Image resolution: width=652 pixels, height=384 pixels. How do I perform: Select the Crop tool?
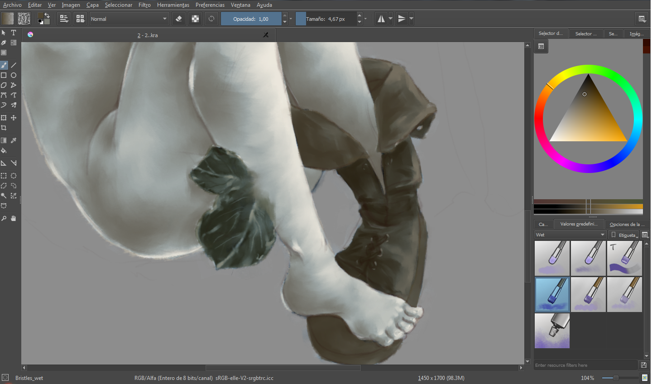click(4, 128)
